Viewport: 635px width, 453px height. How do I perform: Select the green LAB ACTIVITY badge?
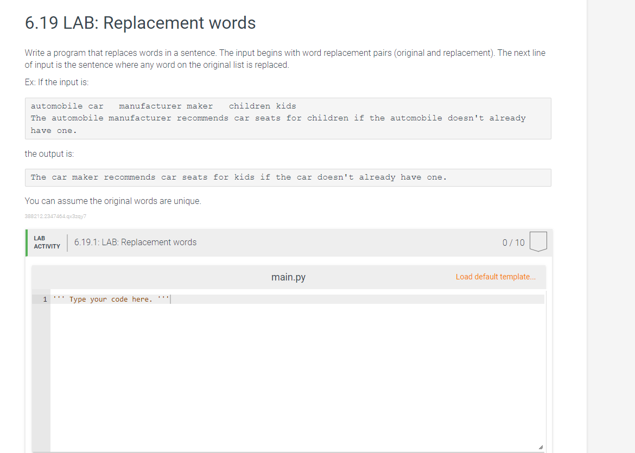click(47, 242)
